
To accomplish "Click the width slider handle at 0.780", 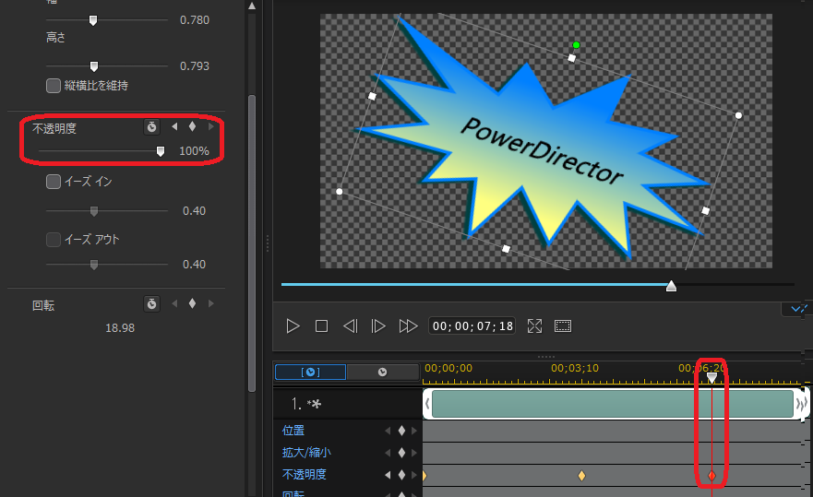I will click(93, 20).
